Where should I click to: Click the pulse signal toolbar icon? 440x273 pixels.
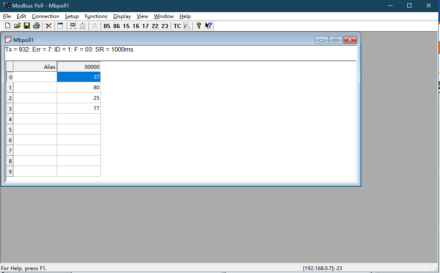pos(95,26)
